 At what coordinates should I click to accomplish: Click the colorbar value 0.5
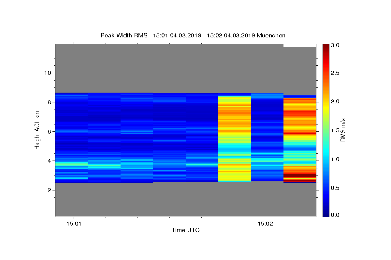[x=336, y=188]
